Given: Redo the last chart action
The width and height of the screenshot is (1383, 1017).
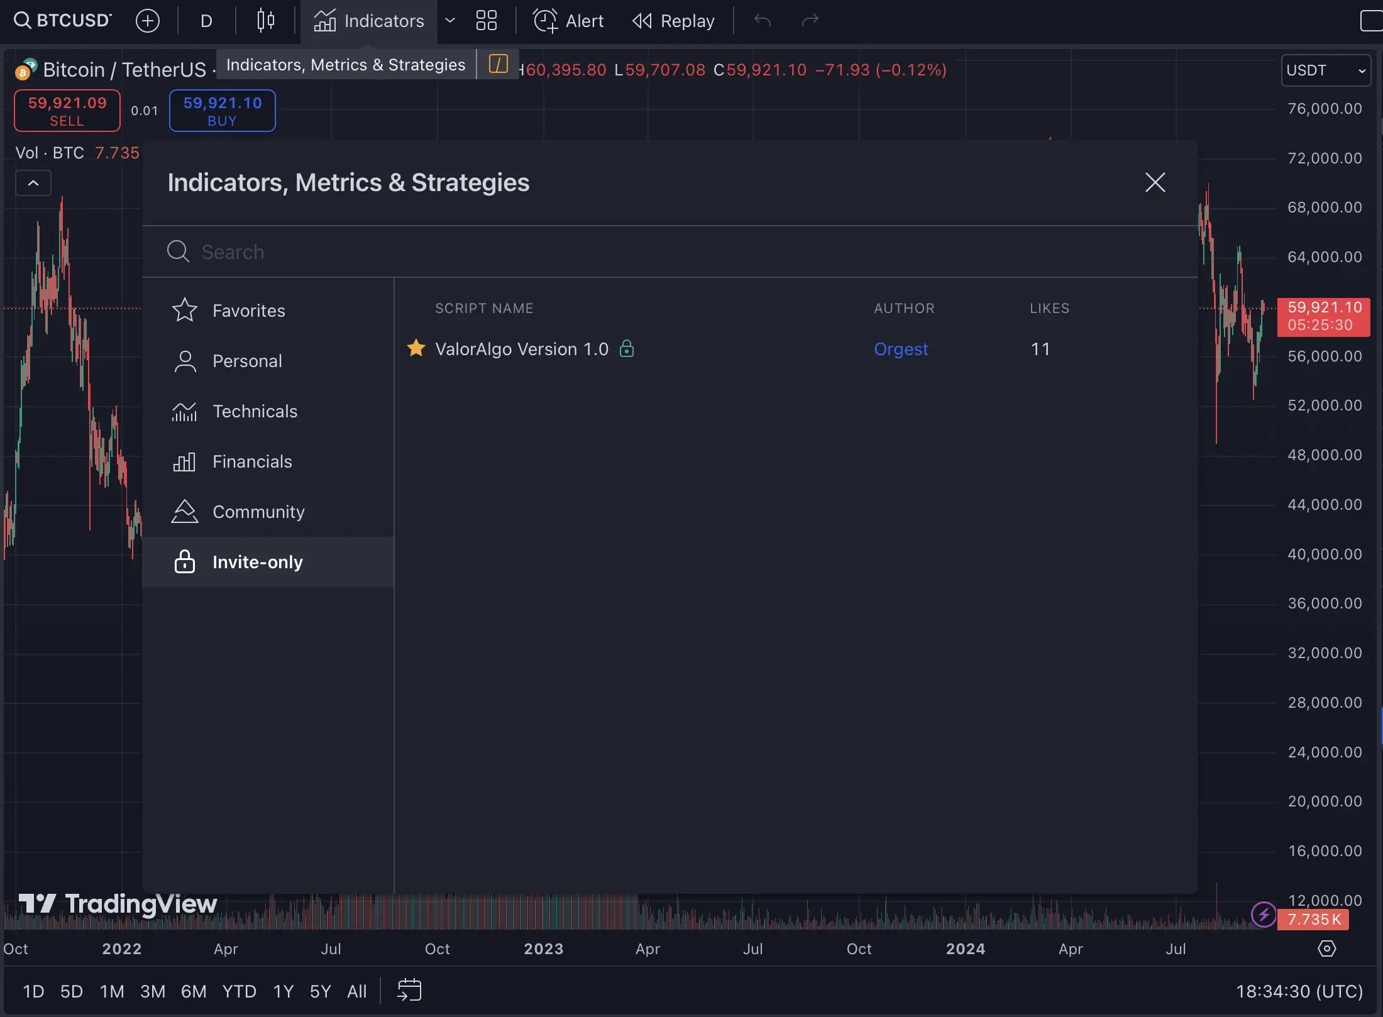Looking at the screenshot, I should 810,21.
